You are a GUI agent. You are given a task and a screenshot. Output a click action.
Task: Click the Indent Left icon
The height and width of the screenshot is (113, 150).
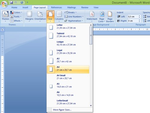(119, 16)
